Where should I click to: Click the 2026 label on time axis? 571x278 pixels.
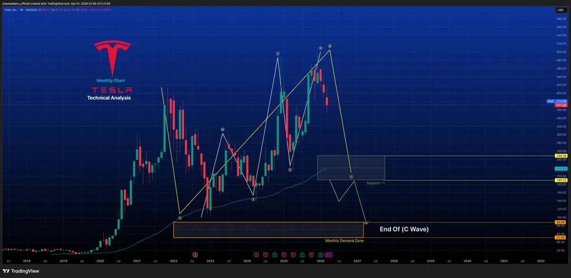coord(321,261)
